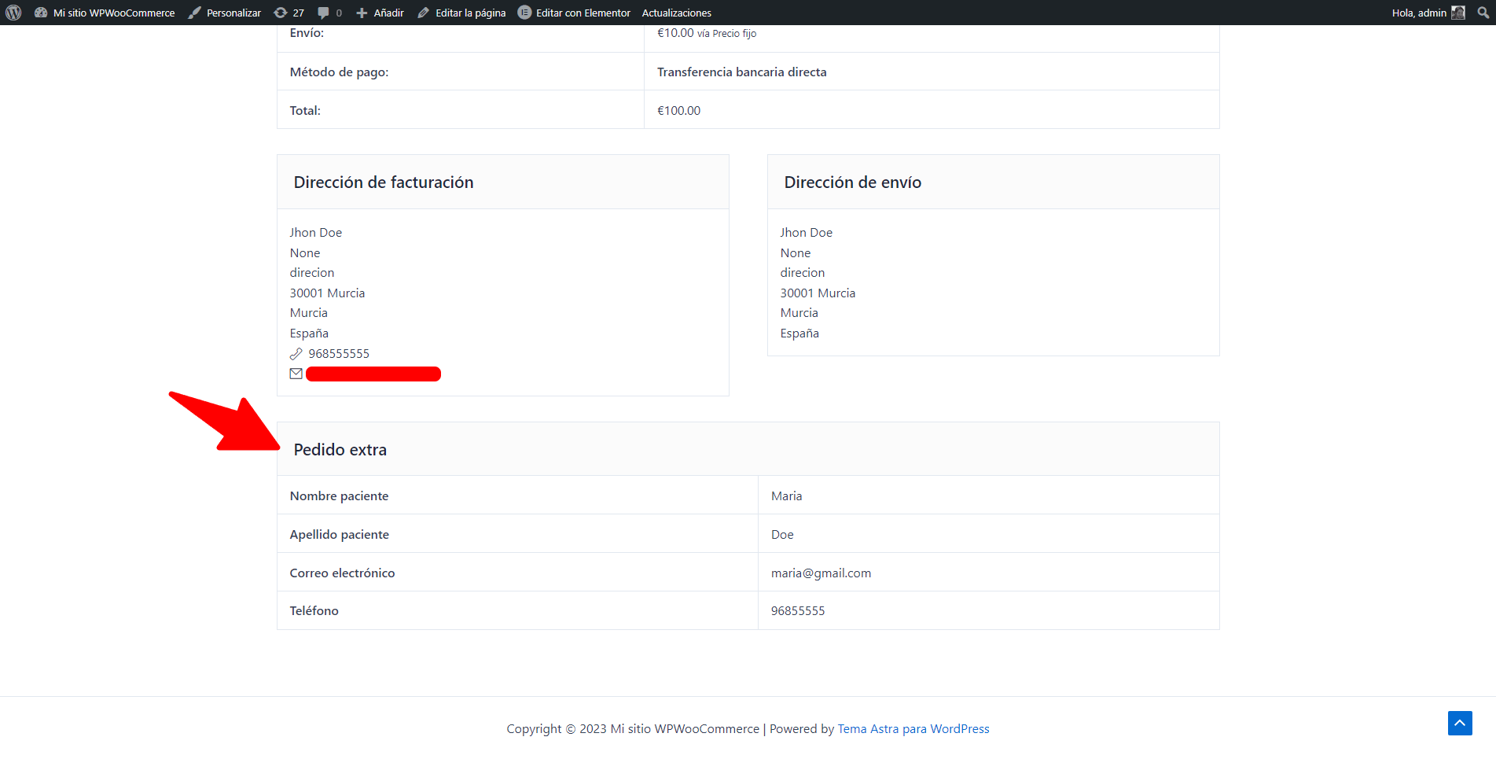Click the phone icon beside 968555555

point(296,354)
